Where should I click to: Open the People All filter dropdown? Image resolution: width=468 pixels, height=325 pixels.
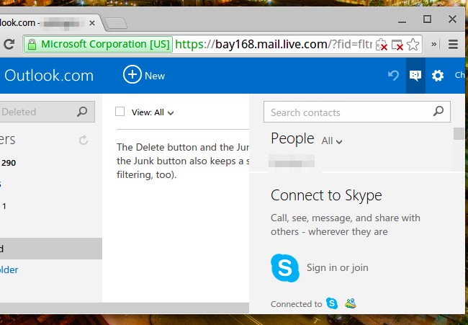point(332,141)
